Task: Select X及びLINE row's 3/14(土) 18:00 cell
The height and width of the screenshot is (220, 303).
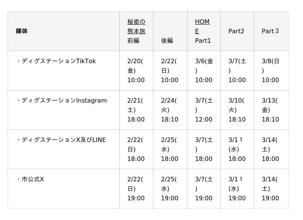Action: (x=270, y=149)
